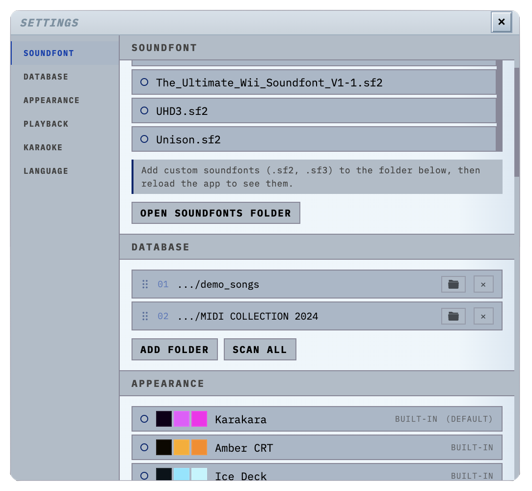Click the Amber CRT theme name
532x491 pixels.
pos(244,448)
